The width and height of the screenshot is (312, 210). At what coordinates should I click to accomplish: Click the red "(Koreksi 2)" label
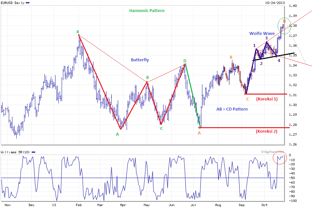point(267,131)
